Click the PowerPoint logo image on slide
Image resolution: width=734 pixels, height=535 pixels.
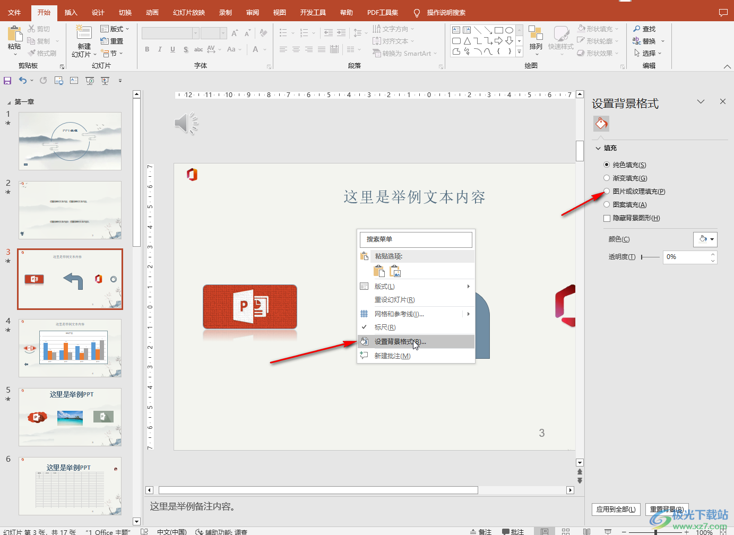[x=250, y=307]
